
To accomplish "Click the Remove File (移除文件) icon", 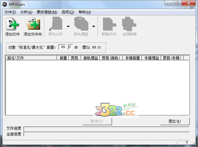I will [109, 24].
